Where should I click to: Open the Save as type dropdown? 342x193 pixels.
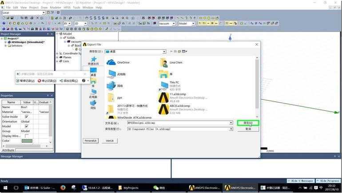point(231,129)
